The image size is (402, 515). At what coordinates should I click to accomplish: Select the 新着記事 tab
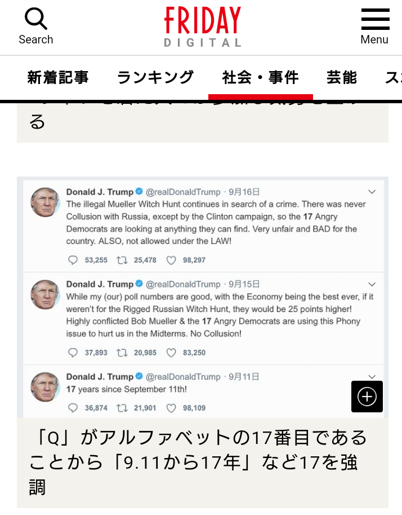coord(57,77)
